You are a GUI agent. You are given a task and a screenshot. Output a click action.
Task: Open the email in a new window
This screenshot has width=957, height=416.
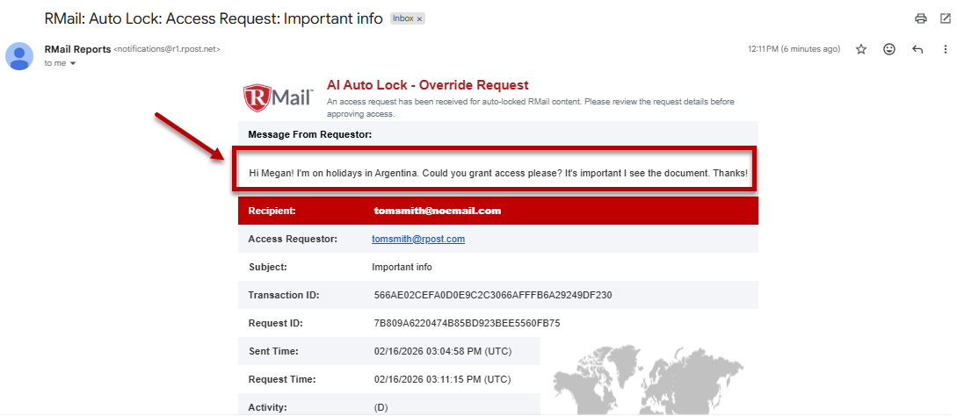(946, 18)
